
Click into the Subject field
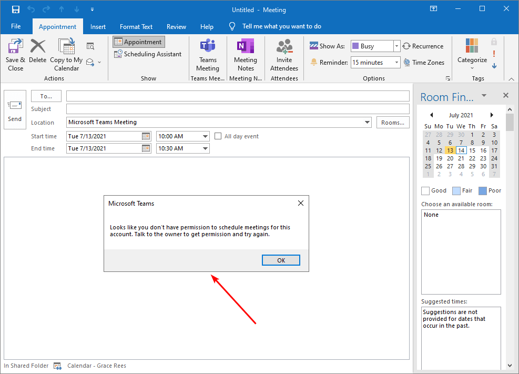(238, 109)
